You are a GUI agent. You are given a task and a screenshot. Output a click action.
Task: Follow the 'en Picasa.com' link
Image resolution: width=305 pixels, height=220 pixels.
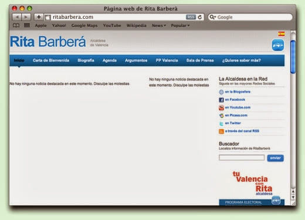236,115
